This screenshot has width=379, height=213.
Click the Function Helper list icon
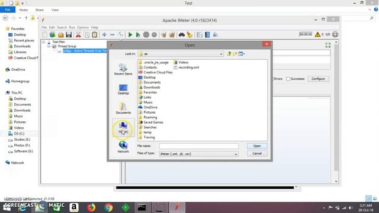tap(199, 34)
